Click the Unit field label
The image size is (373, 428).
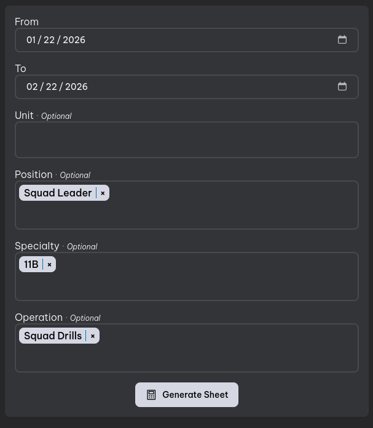click(24, 116)
